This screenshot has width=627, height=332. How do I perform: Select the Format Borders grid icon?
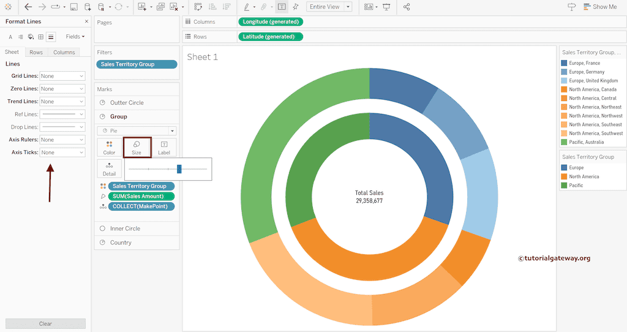(41, 37)
